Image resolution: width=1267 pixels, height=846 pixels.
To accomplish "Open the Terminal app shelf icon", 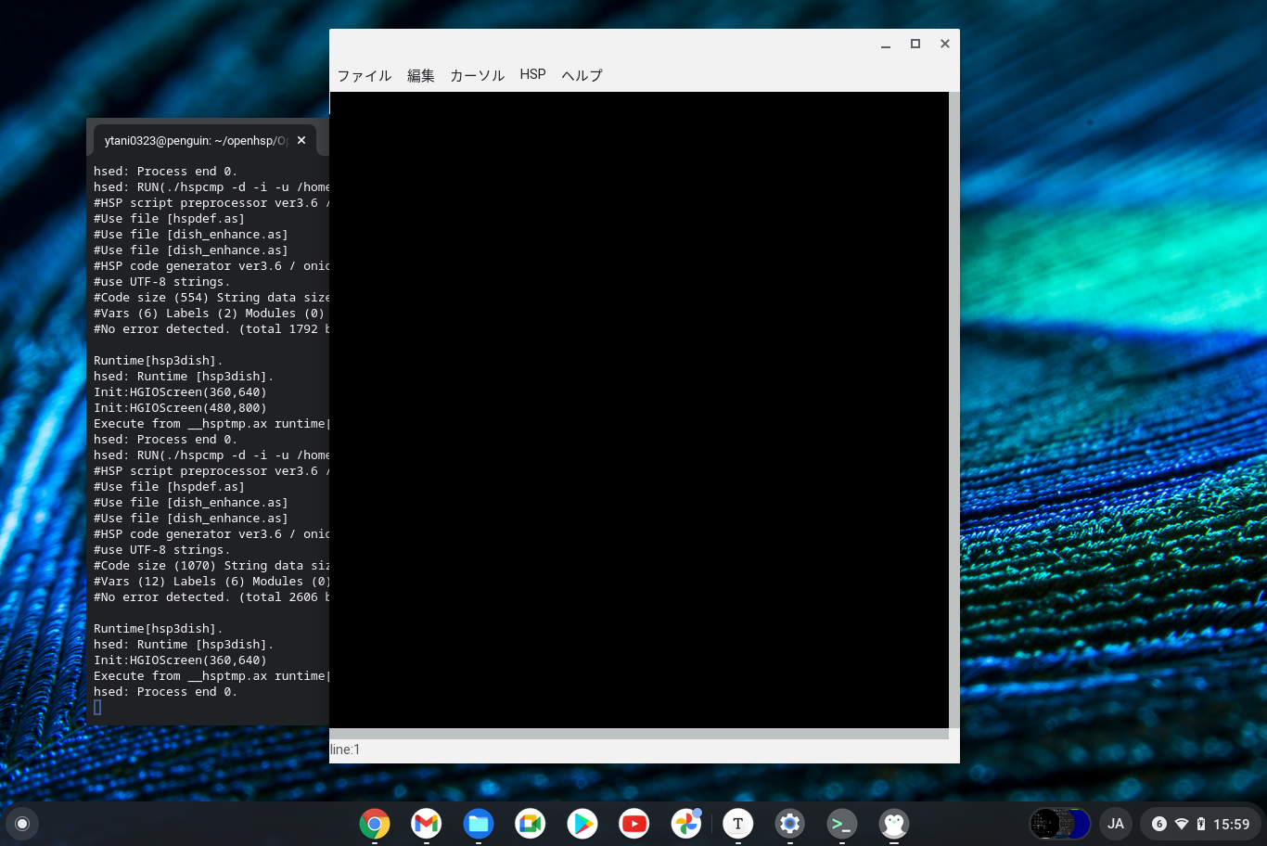I will click(x=842, y=824).
